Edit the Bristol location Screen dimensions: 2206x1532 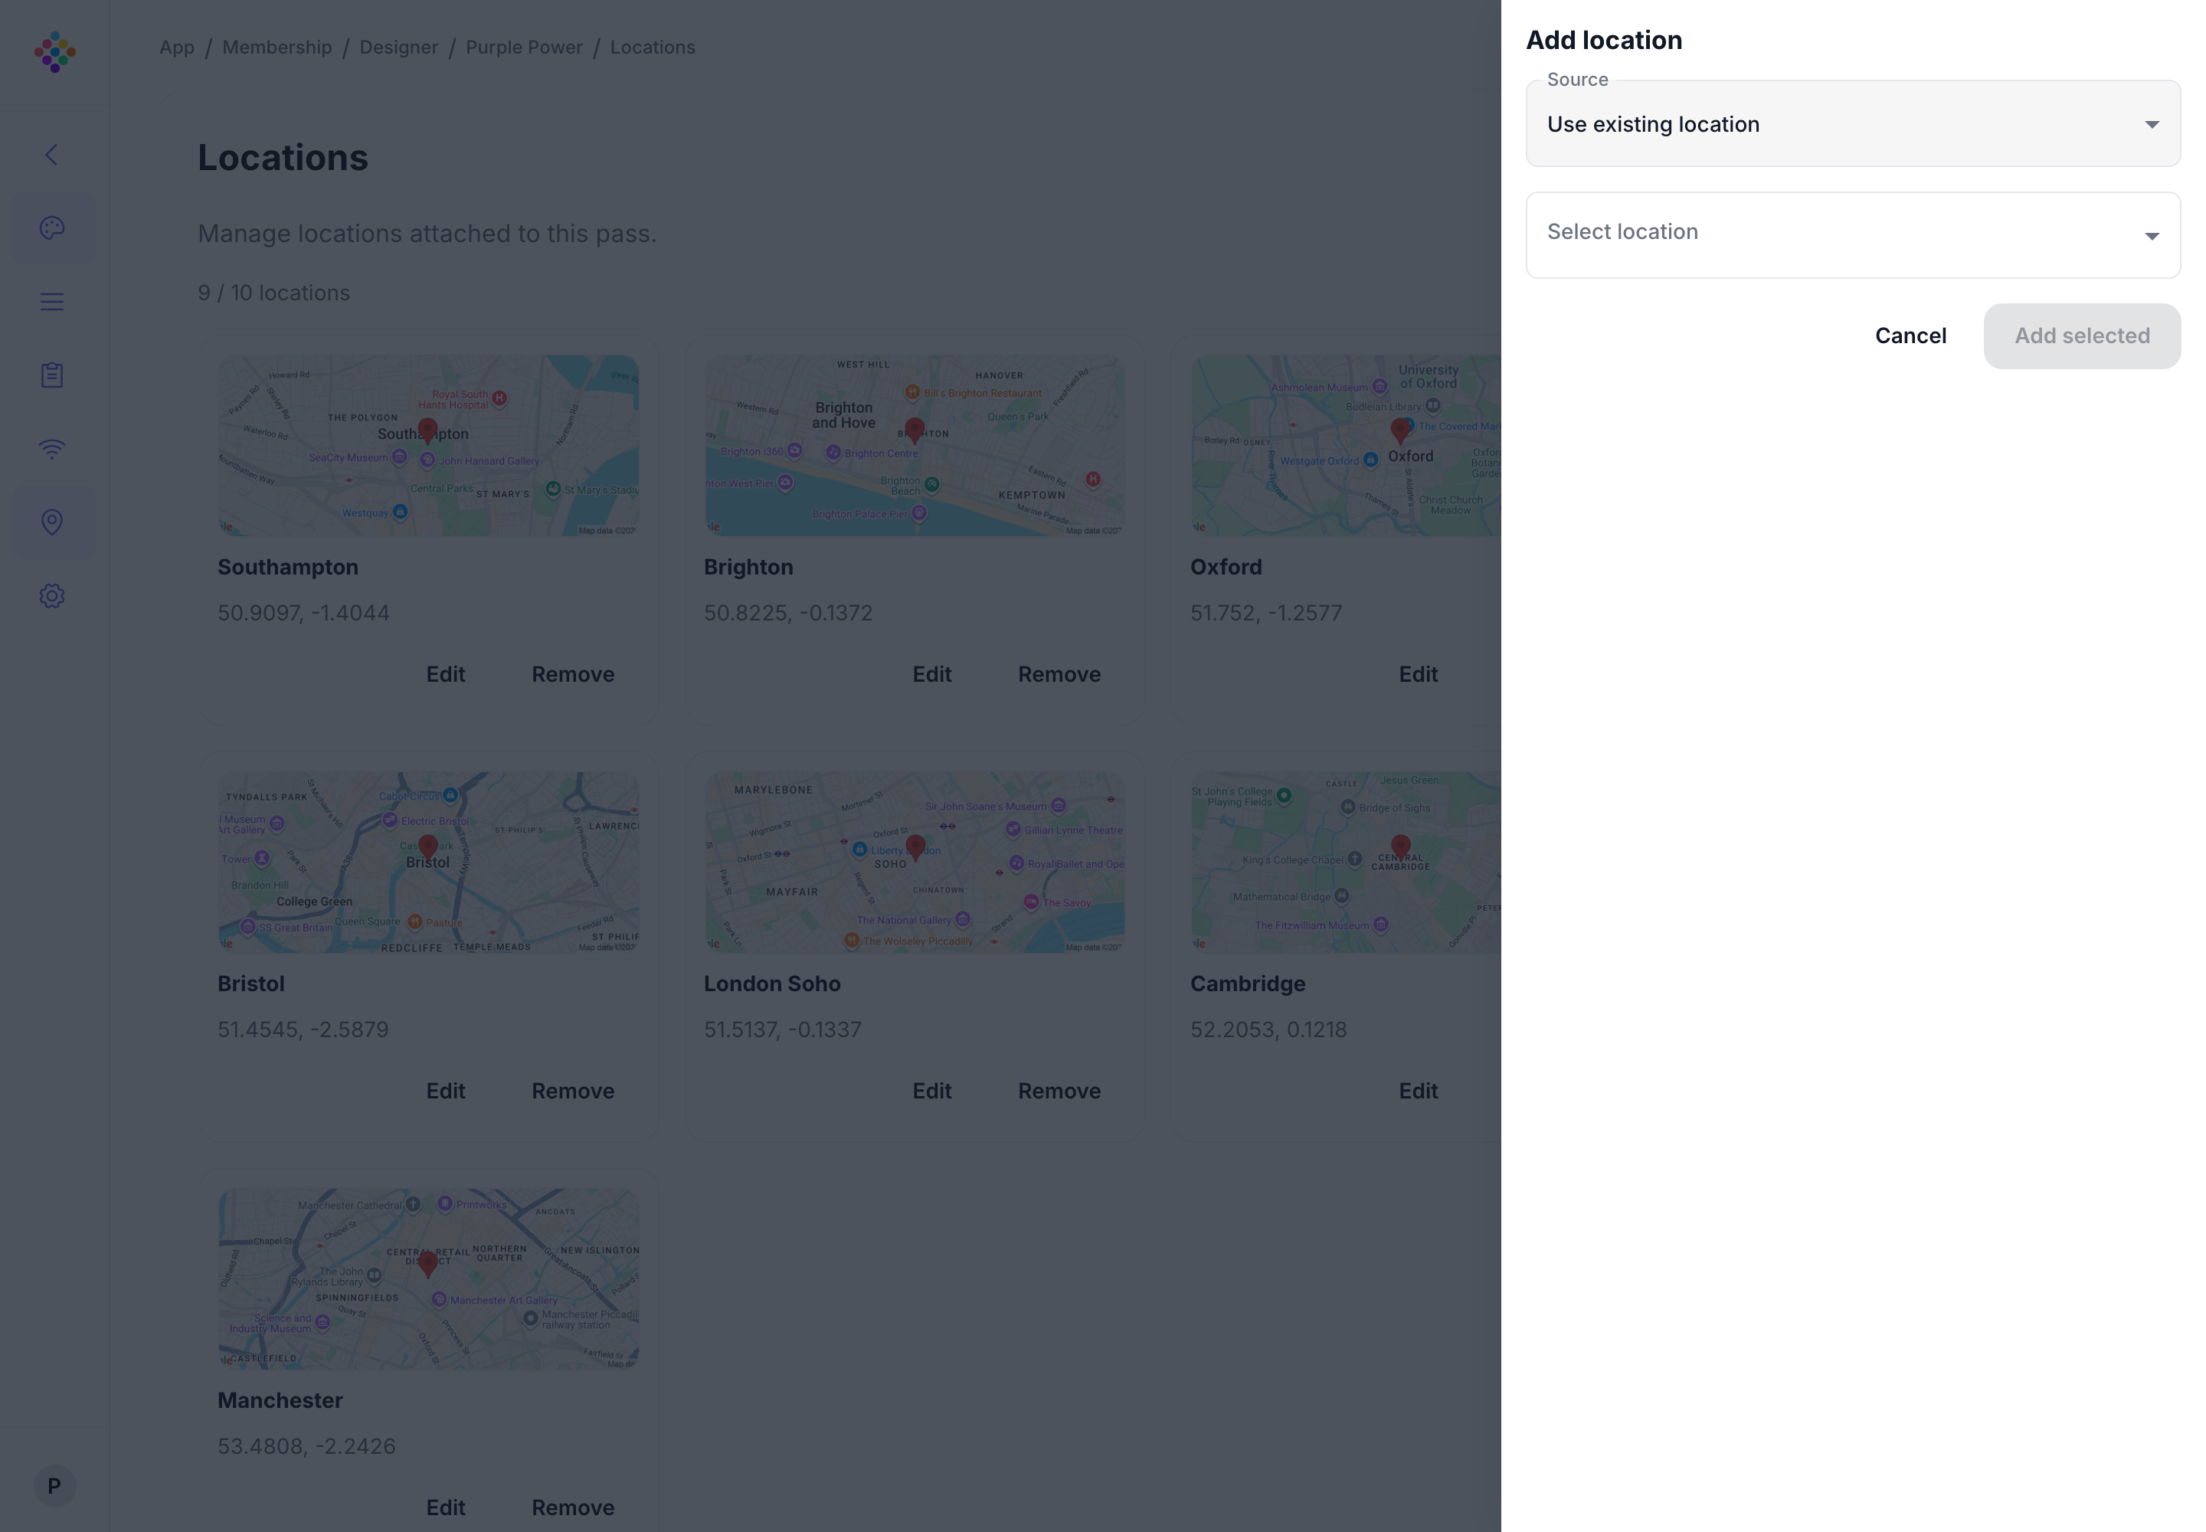click(x=446, y=1092)
